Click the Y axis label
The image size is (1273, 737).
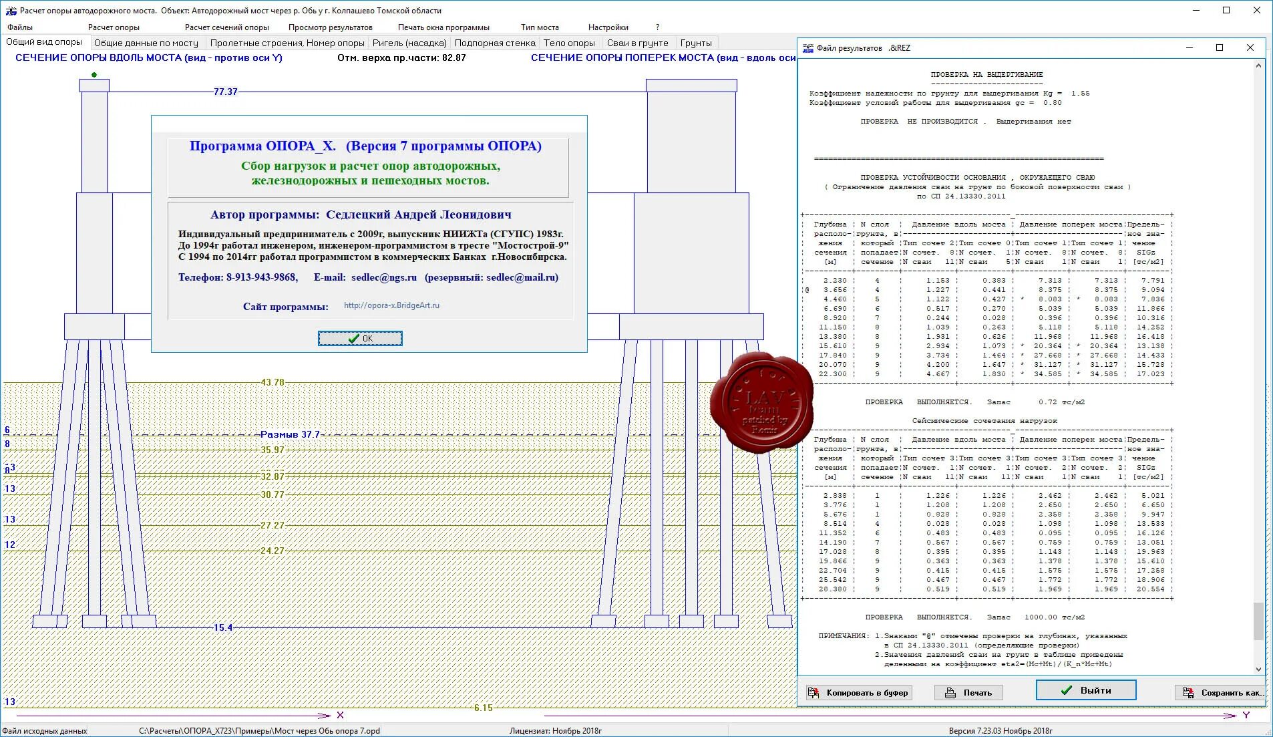point(1246,715)
